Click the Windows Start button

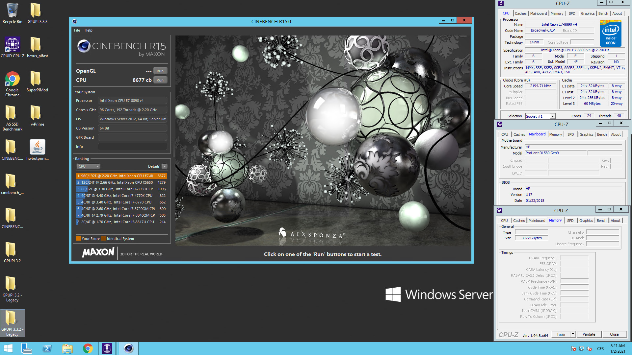8,348
